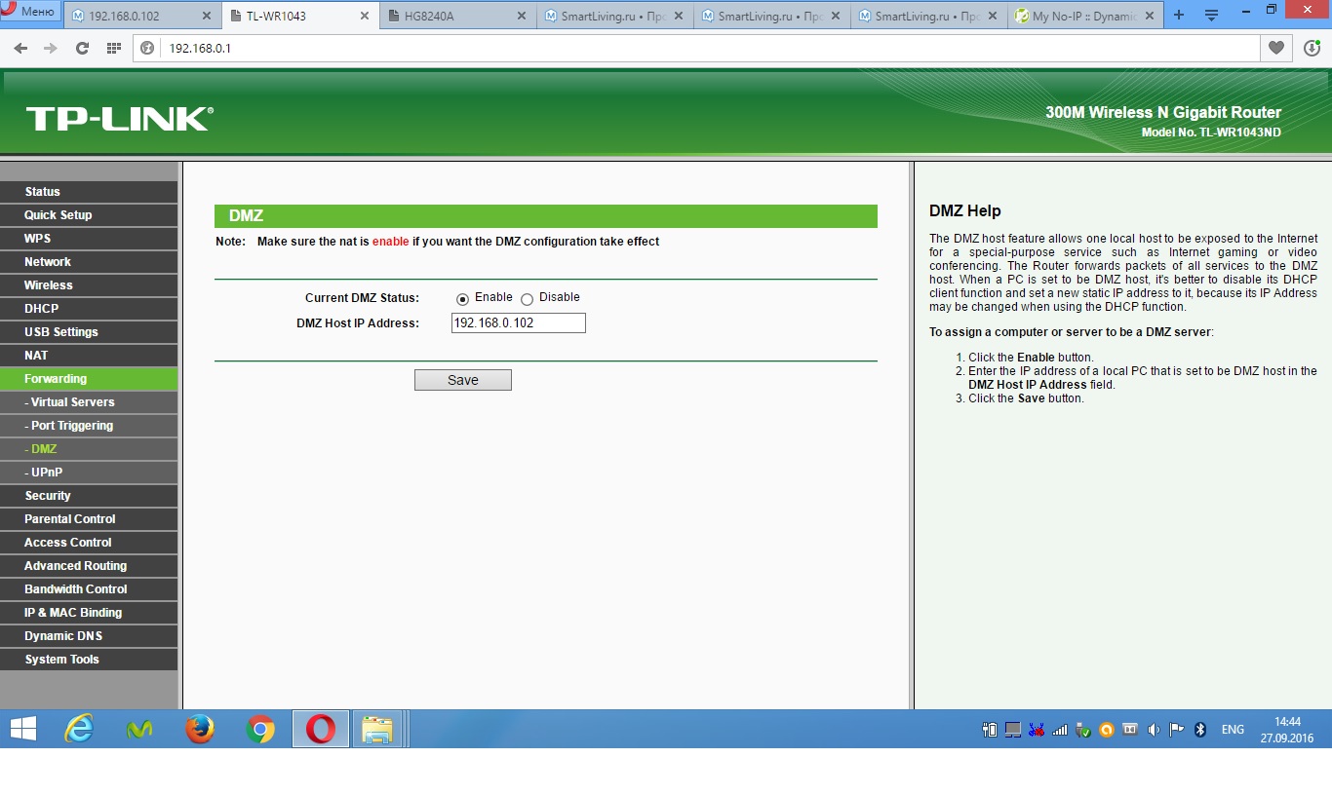1332x795 pixels.
Task: Expand the Security menu
Action: [x=89, y=496]
